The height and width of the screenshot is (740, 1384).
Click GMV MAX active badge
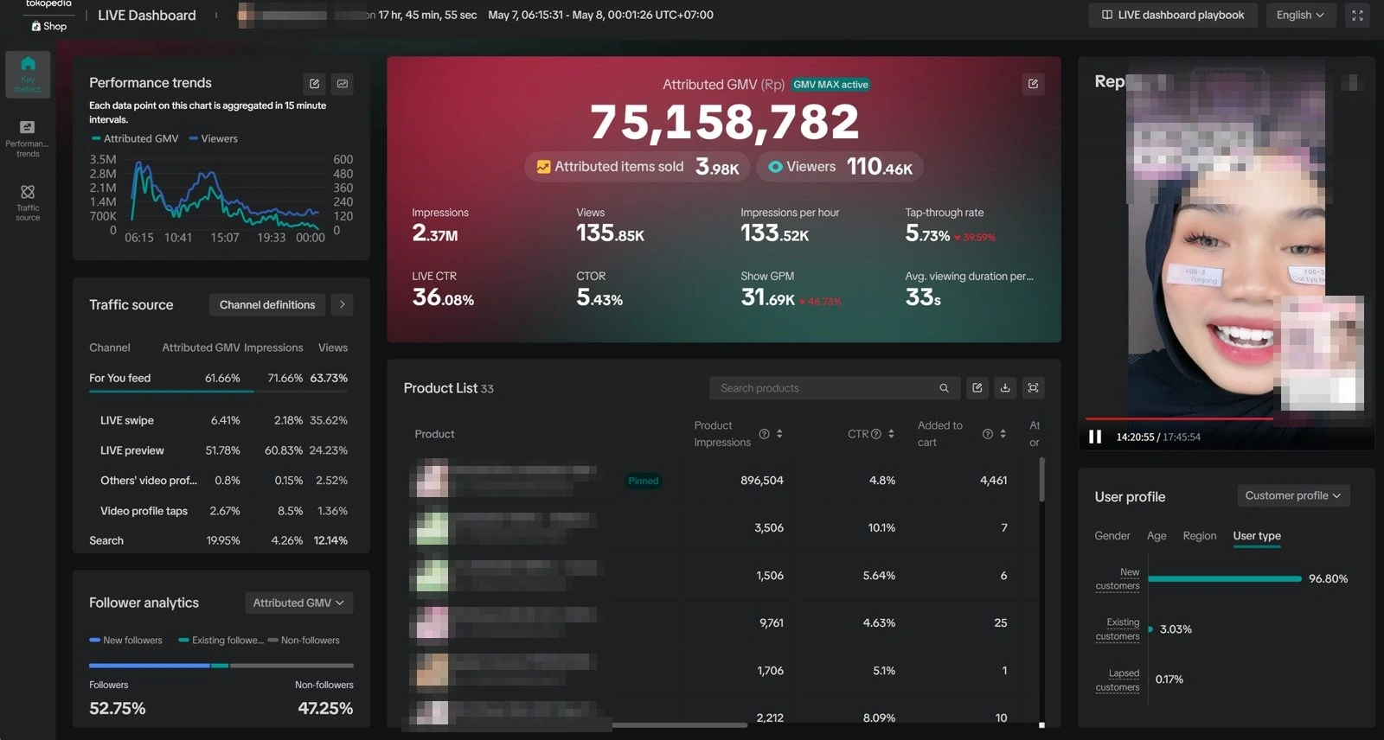click(x=830, y=85)
